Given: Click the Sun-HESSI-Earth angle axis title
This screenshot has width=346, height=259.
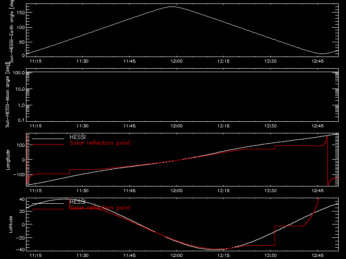Looking at the screenshot, I should pos(12,31).
